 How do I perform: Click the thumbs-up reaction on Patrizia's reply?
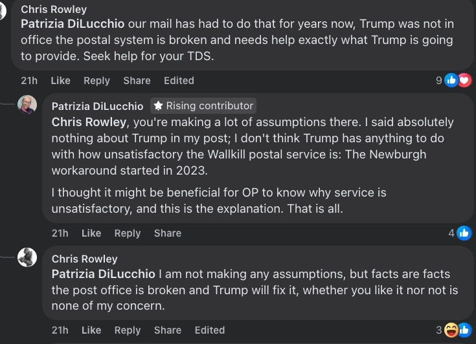[464, 233]
